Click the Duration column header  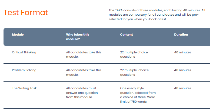[x=181, y=35]
